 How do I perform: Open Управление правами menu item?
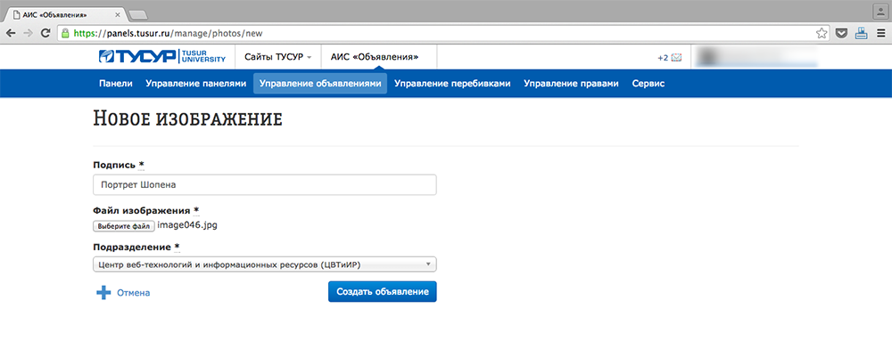point(571,84)
